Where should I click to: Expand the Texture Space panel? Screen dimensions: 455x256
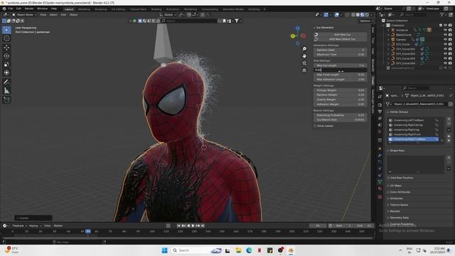point(399,205)
